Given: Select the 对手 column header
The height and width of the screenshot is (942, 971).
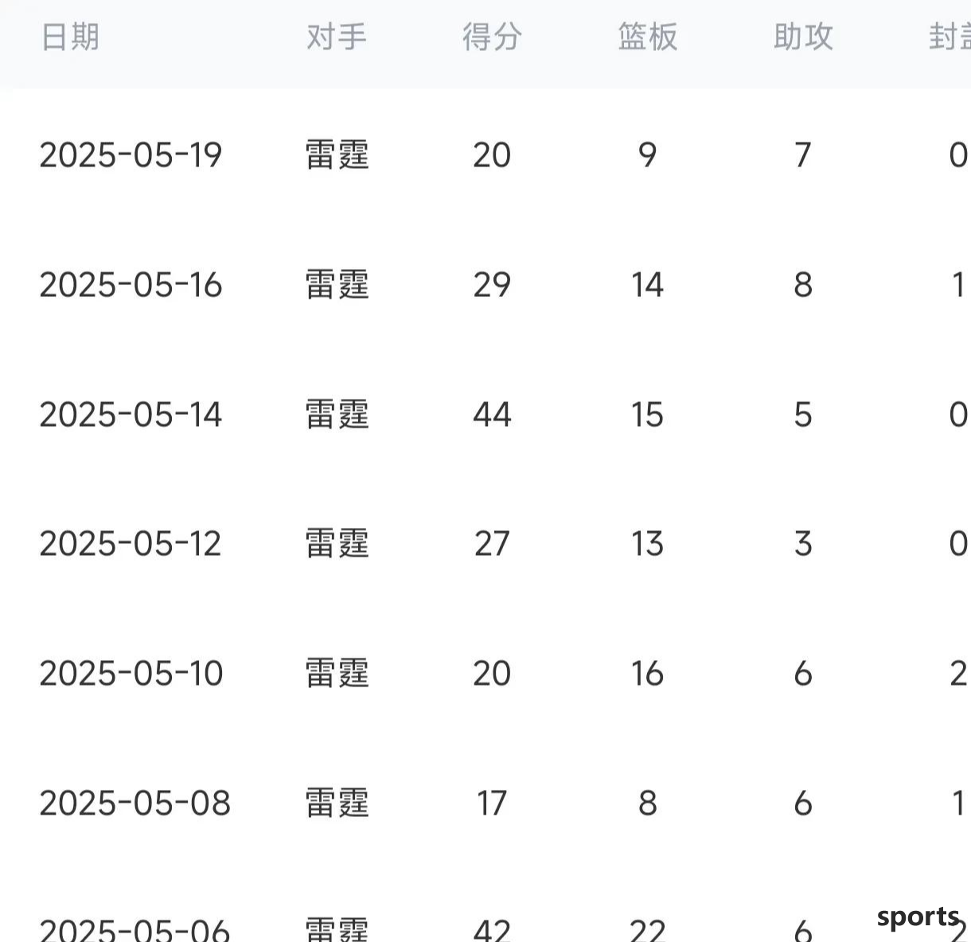Looking at the screenshot, I should point(337,37).
